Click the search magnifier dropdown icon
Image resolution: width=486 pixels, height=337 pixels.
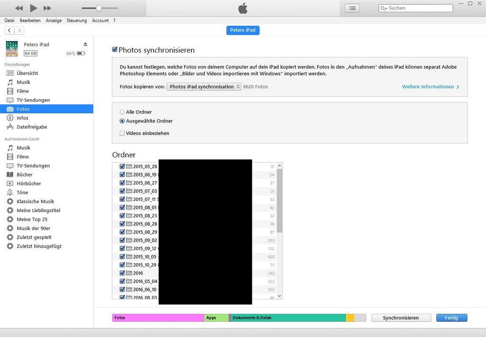tap(384, 9)
